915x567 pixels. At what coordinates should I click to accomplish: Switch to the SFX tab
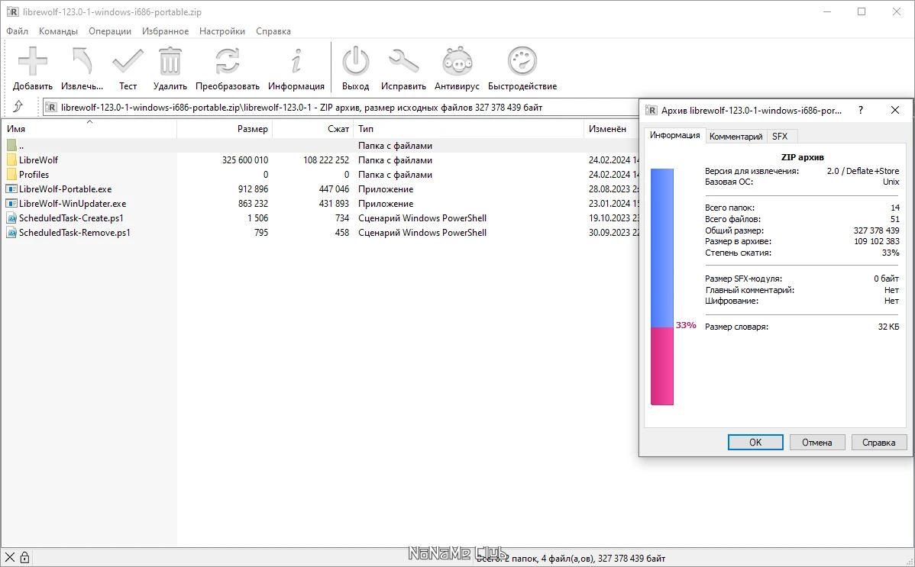coord(780,137)
